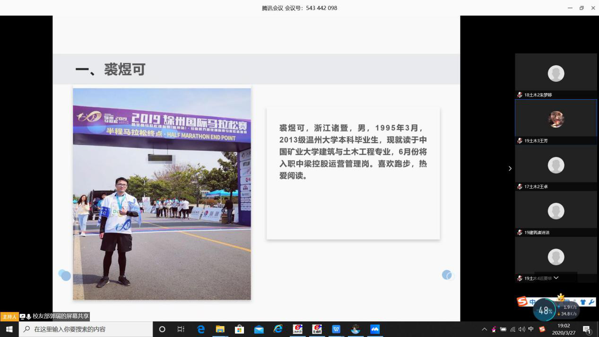Toggle the Chinese IME language indicator

(531, 329)
